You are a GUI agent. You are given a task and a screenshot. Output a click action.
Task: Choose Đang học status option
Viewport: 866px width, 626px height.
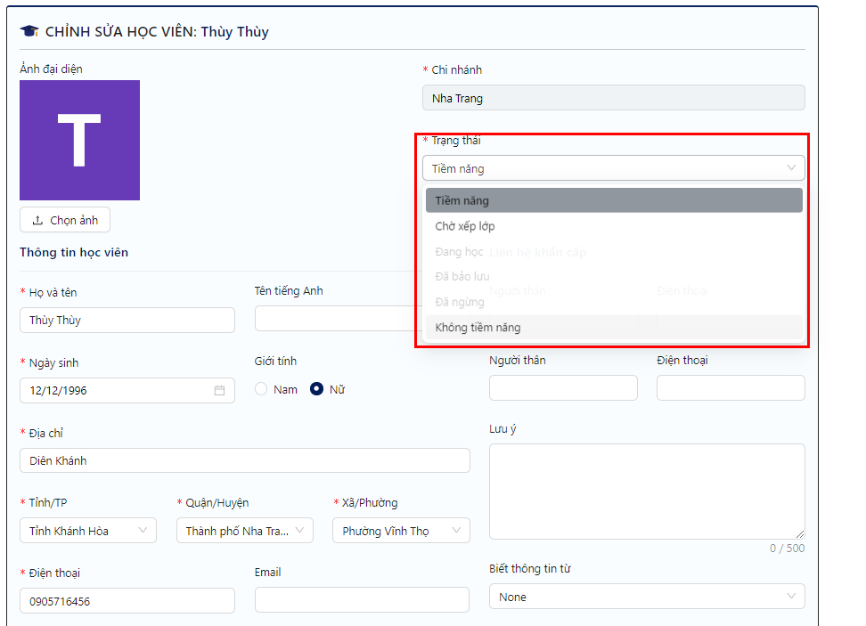(x=614, y=251)
